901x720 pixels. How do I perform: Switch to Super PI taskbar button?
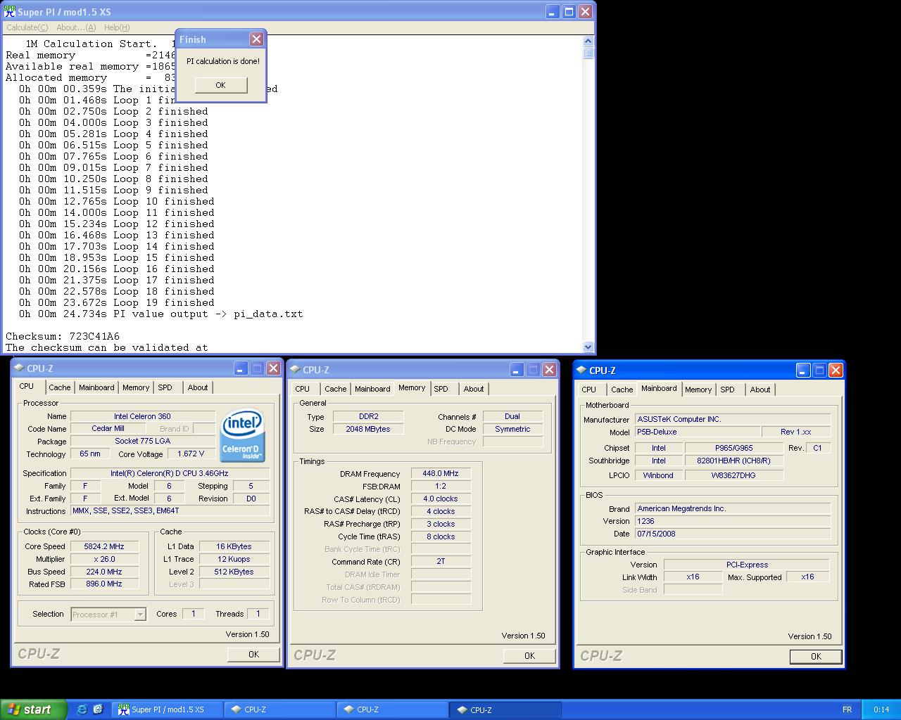[168, 709]
